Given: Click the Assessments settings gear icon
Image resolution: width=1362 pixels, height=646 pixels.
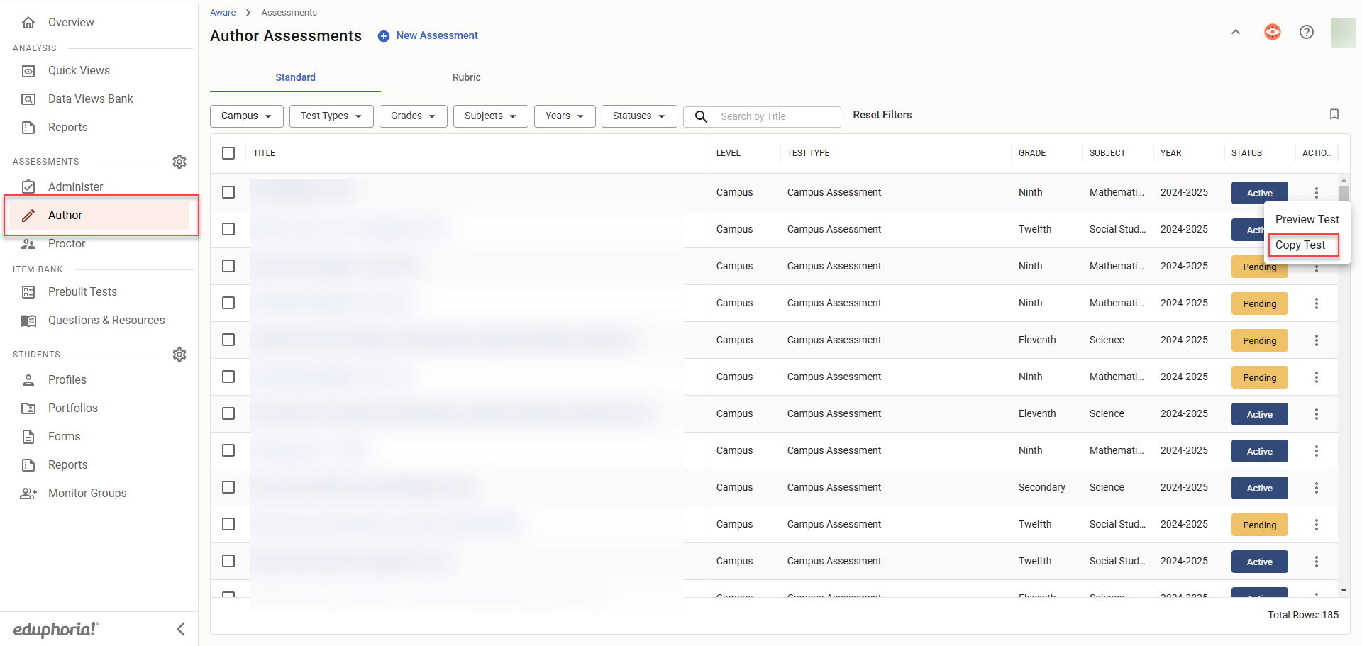Looking at the screenshot, I should point(179,162).
